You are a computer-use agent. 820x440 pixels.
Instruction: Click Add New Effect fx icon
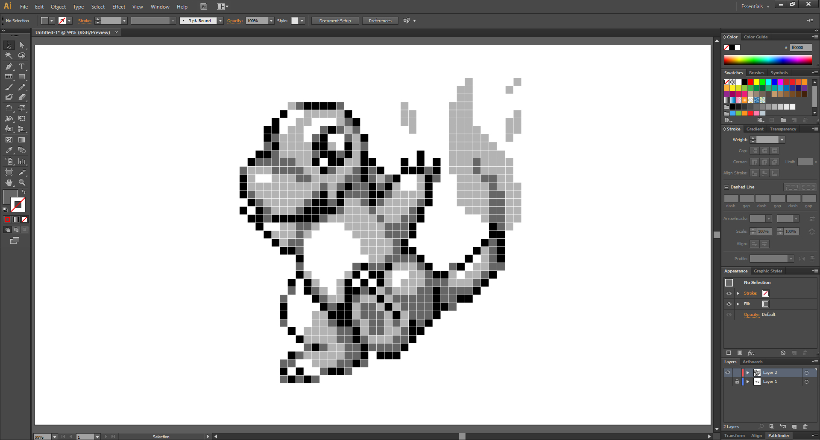[x=751, y=353]
